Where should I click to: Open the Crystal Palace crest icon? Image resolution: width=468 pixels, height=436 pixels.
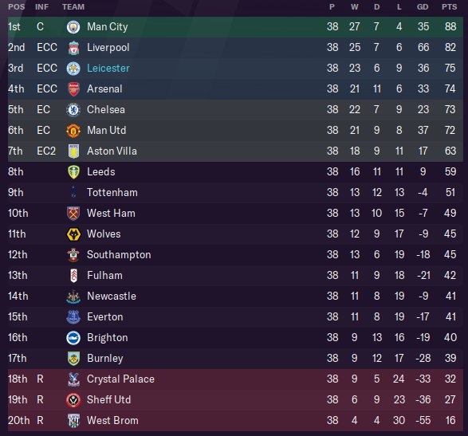[x=73, y=379]
